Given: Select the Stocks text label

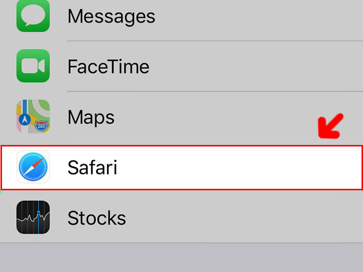Looking at the screenshot, I should [x=97, y=218].
